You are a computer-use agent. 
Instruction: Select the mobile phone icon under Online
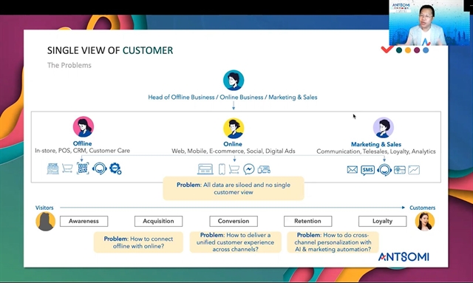click(222, 169)
